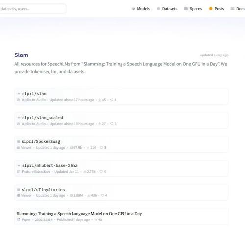The height and width of the screenshot is (246, 245).
Task: Go to the Datasets page
Action: pyautogui.click(x=167, y=9)
